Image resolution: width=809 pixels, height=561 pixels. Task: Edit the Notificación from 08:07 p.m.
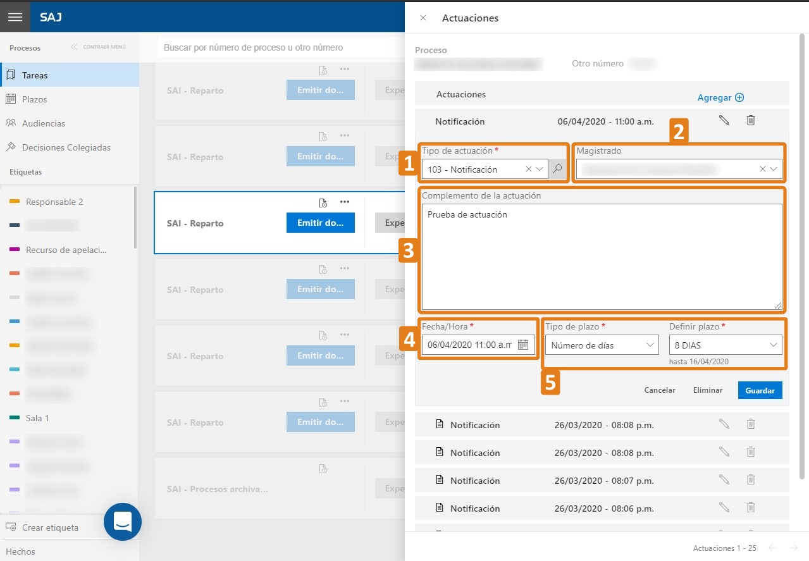(724, 479)
